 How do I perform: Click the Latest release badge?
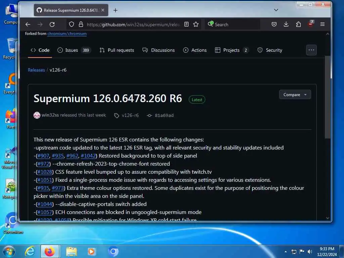(x=197, y=99)
